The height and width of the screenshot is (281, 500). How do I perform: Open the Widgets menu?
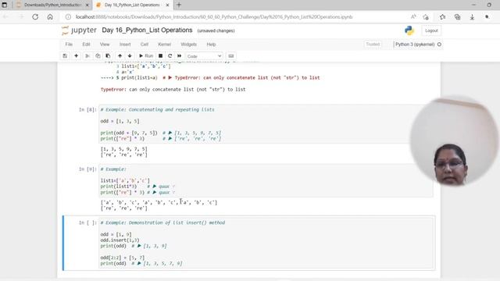[188, 44]
